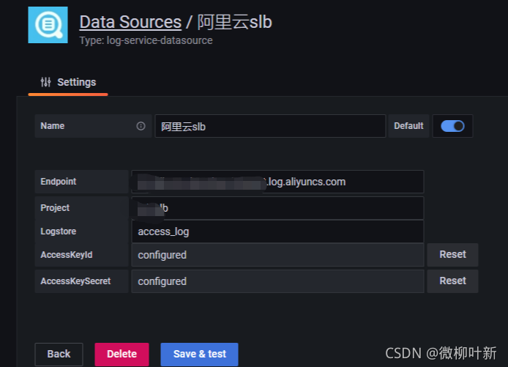
Task: Toggle the Default data source switch
Action: 452,126
